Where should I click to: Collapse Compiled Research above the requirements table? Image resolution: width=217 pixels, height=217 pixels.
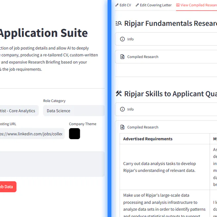coord(166,127)
